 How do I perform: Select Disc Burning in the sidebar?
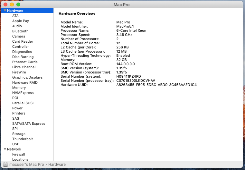point(23,57)
